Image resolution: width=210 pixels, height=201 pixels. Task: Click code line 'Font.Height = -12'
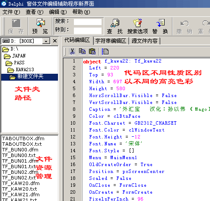115,137
